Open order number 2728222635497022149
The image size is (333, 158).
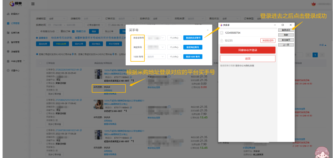67,70
